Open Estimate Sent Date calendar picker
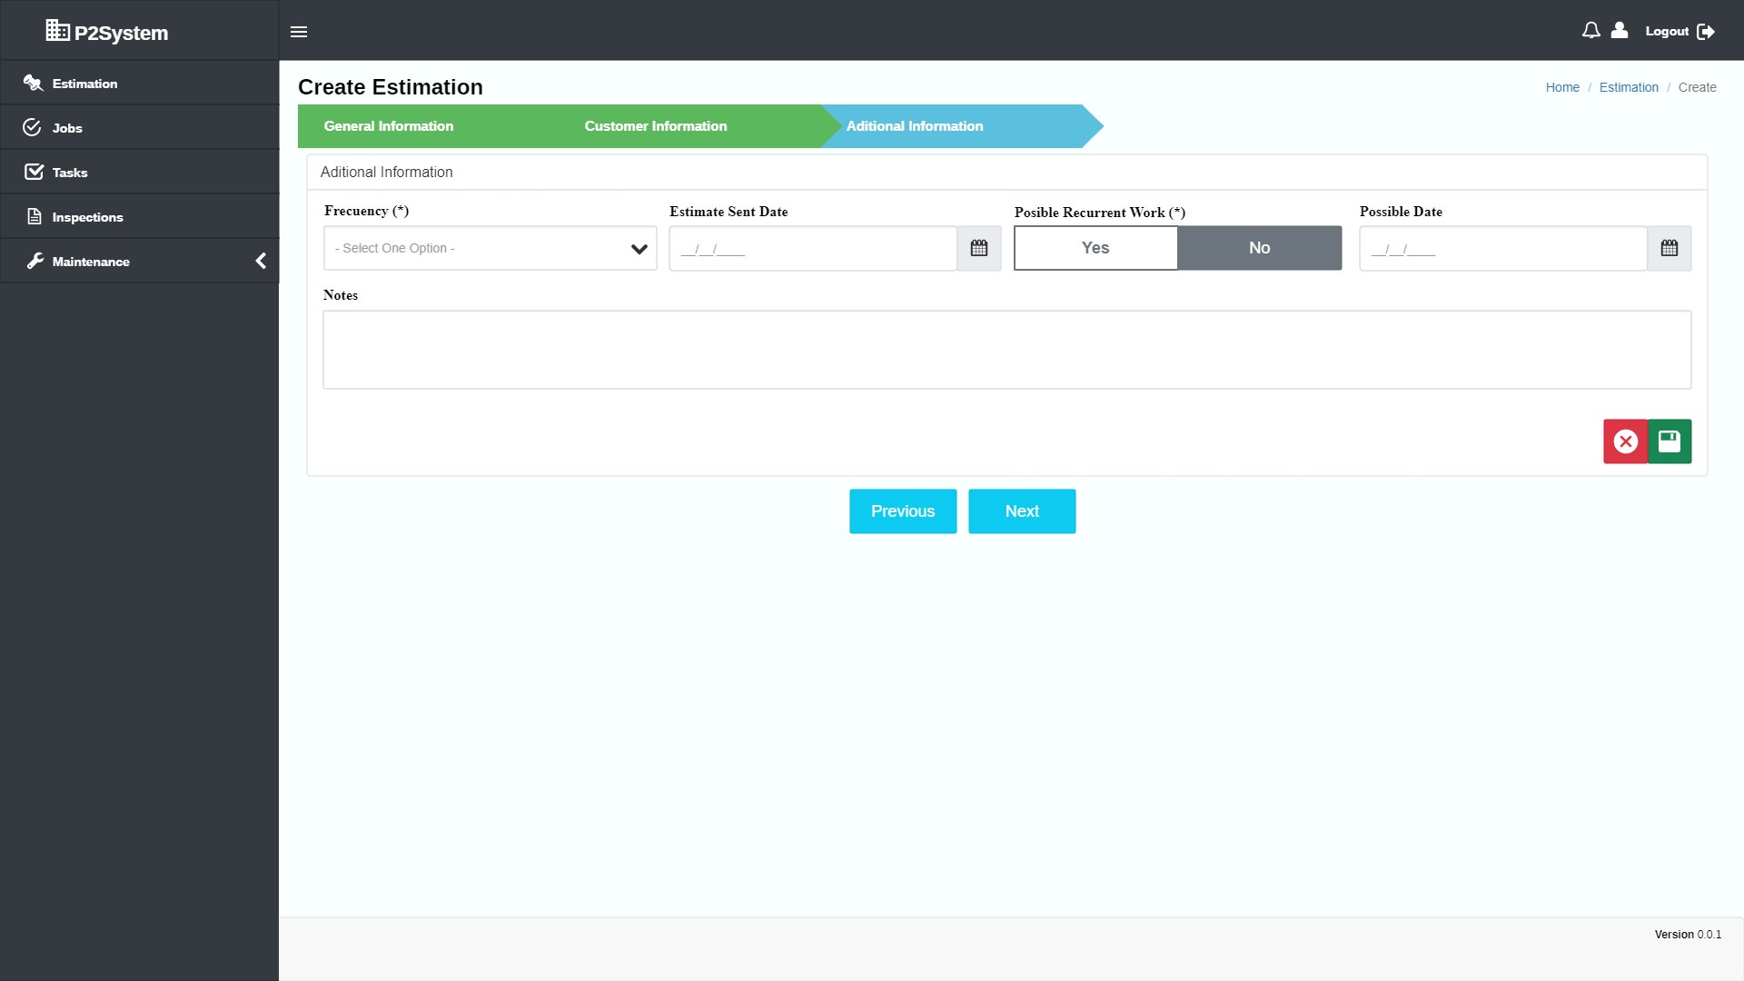The width and height of the screenshot is (1744, 981). point(978,248)
